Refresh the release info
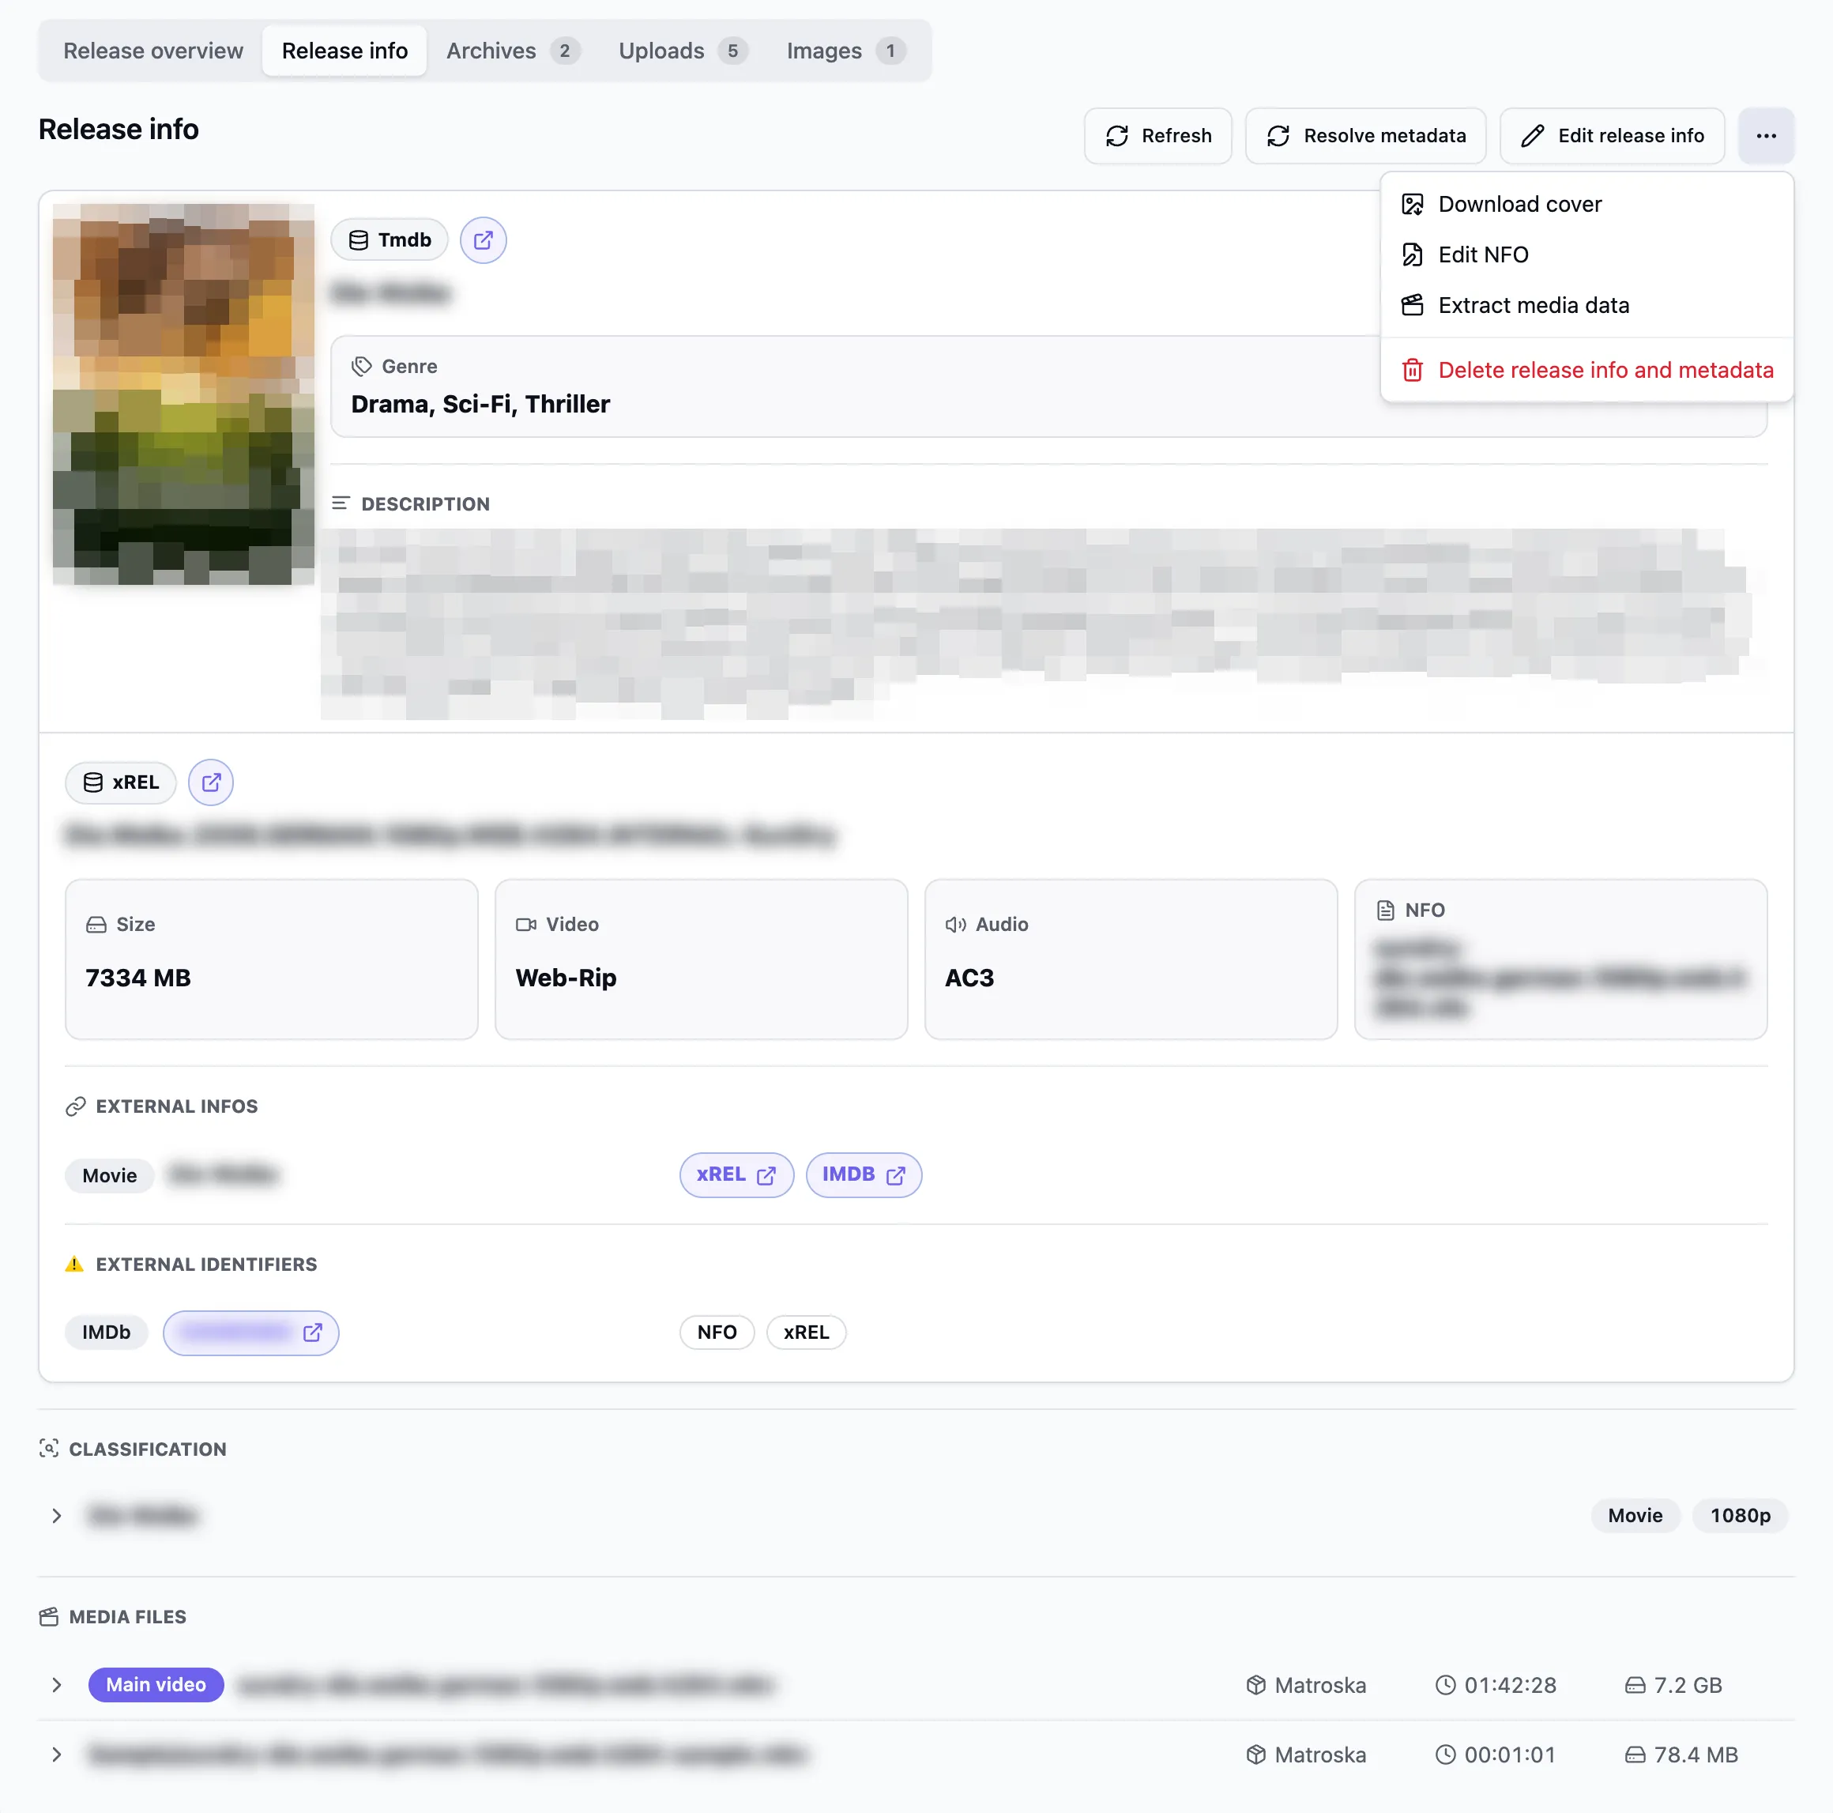This screenshot has height=1813, width=1833. click(1157, 136)
